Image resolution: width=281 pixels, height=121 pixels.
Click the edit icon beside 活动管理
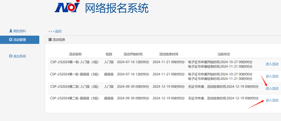11,40
